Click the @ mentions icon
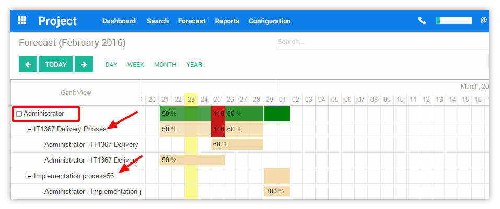Viewport: 500px width, 209px height. [483, 21]
